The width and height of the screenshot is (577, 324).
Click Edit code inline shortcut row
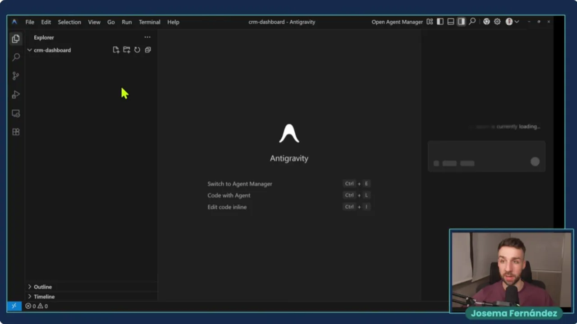click(288, 207)
